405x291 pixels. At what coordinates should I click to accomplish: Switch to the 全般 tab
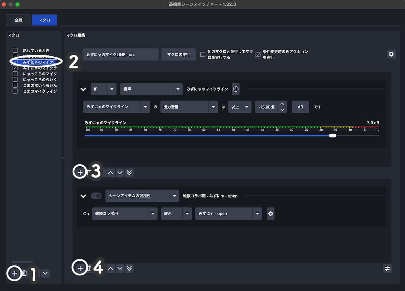(x=19, y=20)
